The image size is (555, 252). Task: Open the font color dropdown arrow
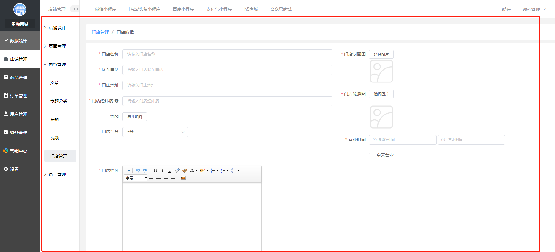pos(197,170)
